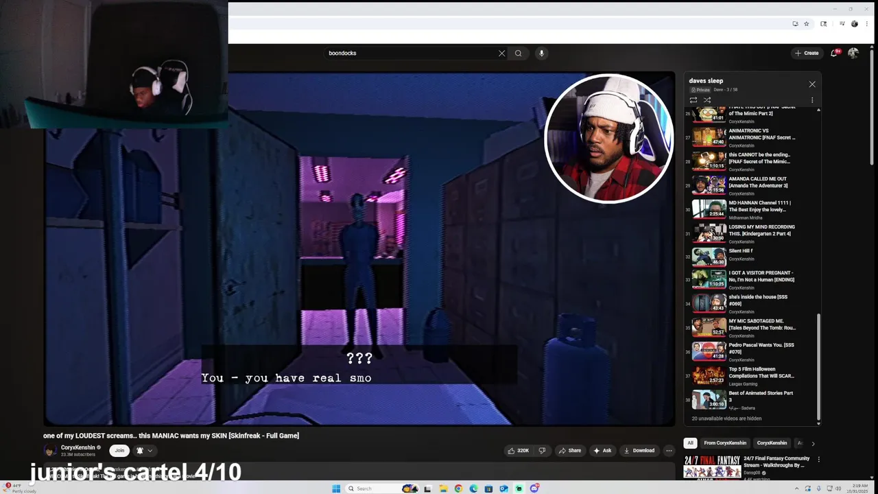The image size is (878, 494).
Task: Select the All filter chip
Action: pyautogui.click(x=690, y=443)
